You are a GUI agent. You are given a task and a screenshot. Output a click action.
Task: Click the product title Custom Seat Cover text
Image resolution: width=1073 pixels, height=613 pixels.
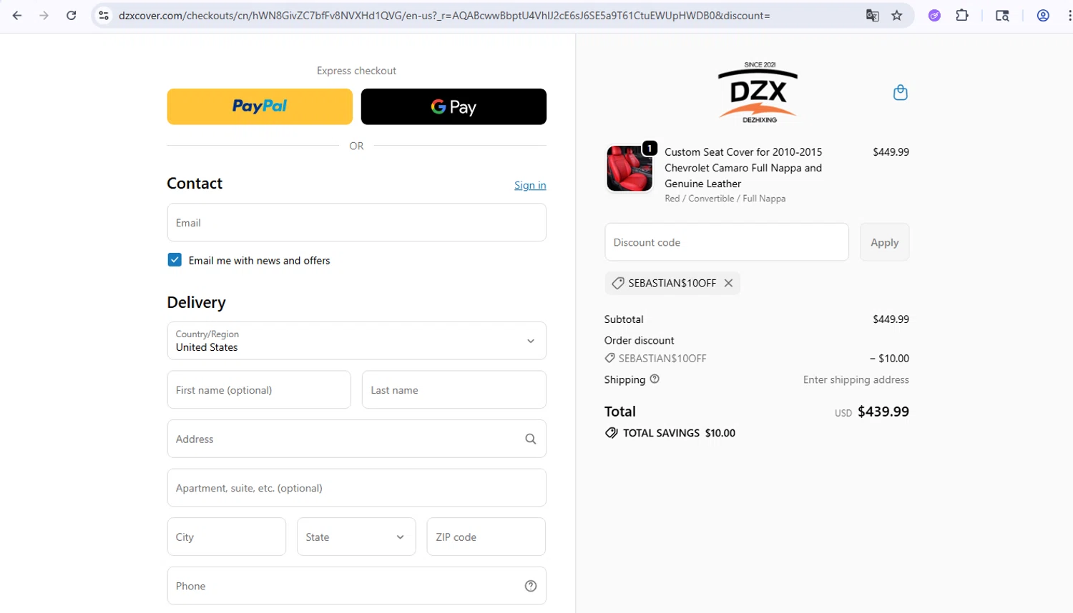[x=743, y=168]
